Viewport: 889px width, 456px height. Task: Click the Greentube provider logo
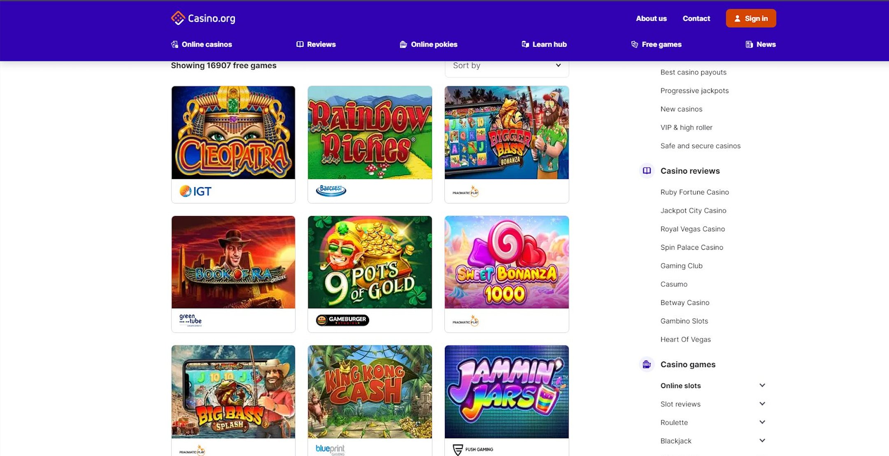pos(191,320)
